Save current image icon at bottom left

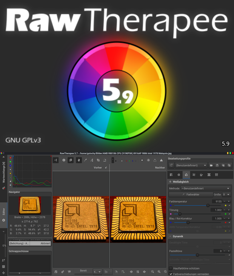pos(56,272)
